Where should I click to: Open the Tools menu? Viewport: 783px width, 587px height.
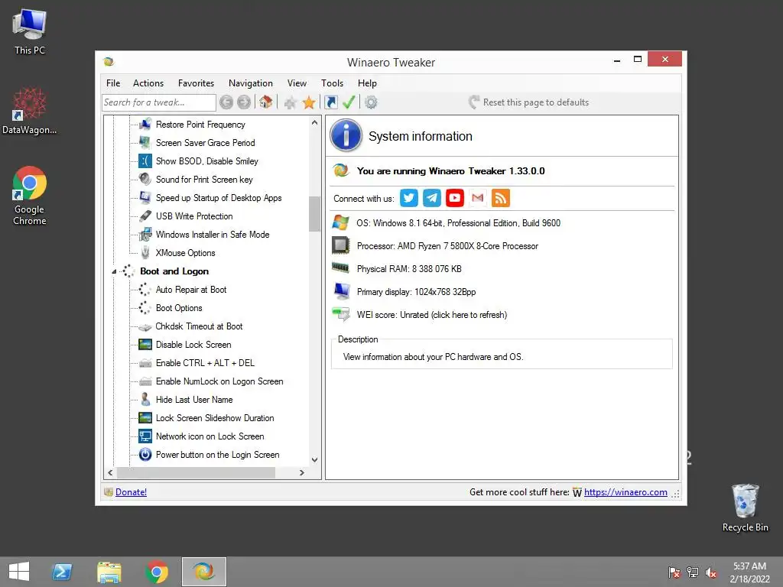(x=332, y=83)
